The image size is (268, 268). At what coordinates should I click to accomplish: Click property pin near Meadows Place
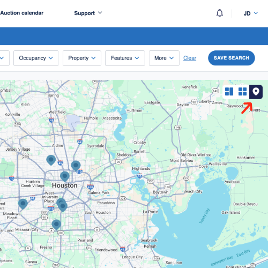[23, 204]
